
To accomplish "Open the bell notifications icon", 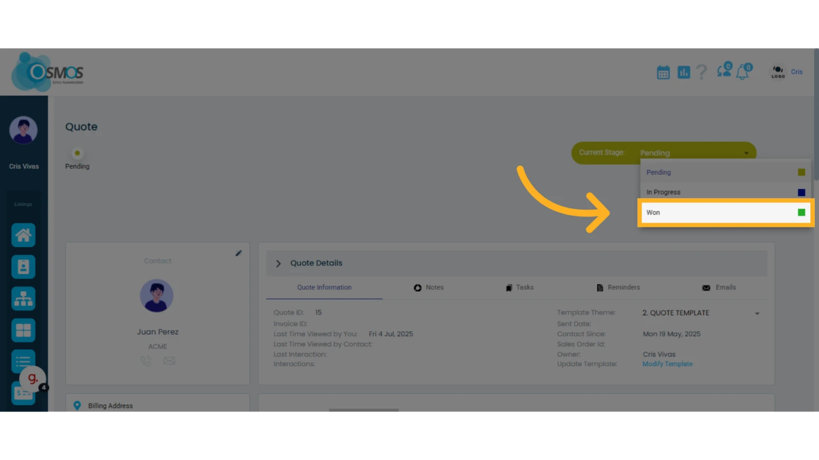I will [x=744, y=71].
